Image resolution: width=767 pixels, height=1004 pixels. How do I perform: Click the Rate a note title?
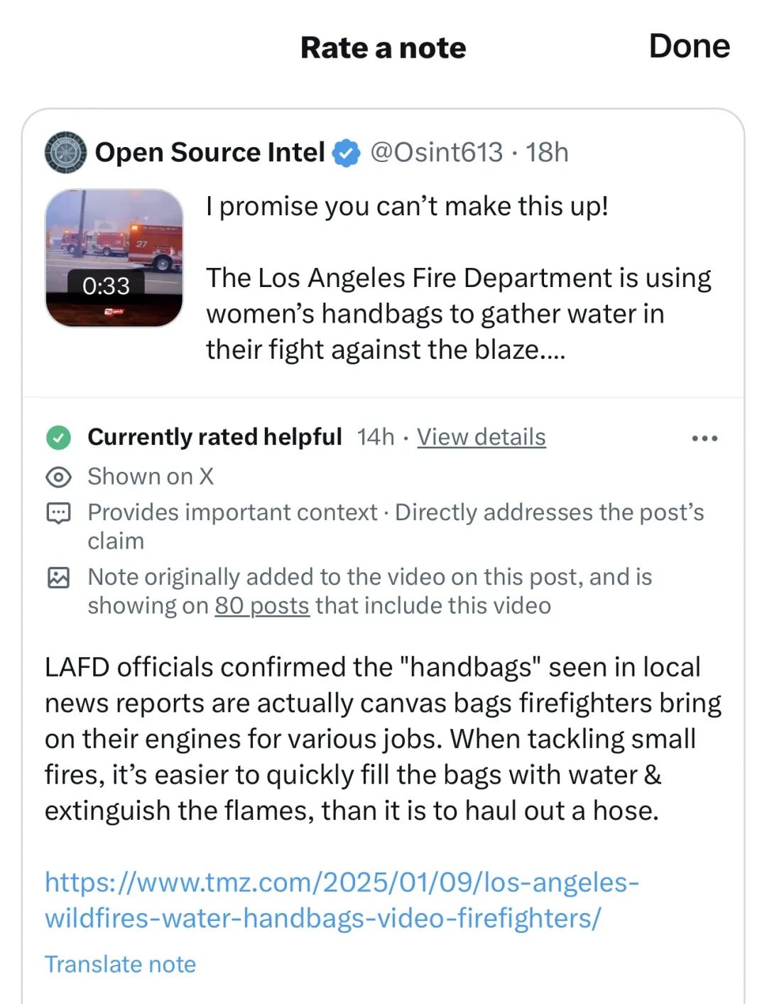pyautogui.click(x=383, y=48)
